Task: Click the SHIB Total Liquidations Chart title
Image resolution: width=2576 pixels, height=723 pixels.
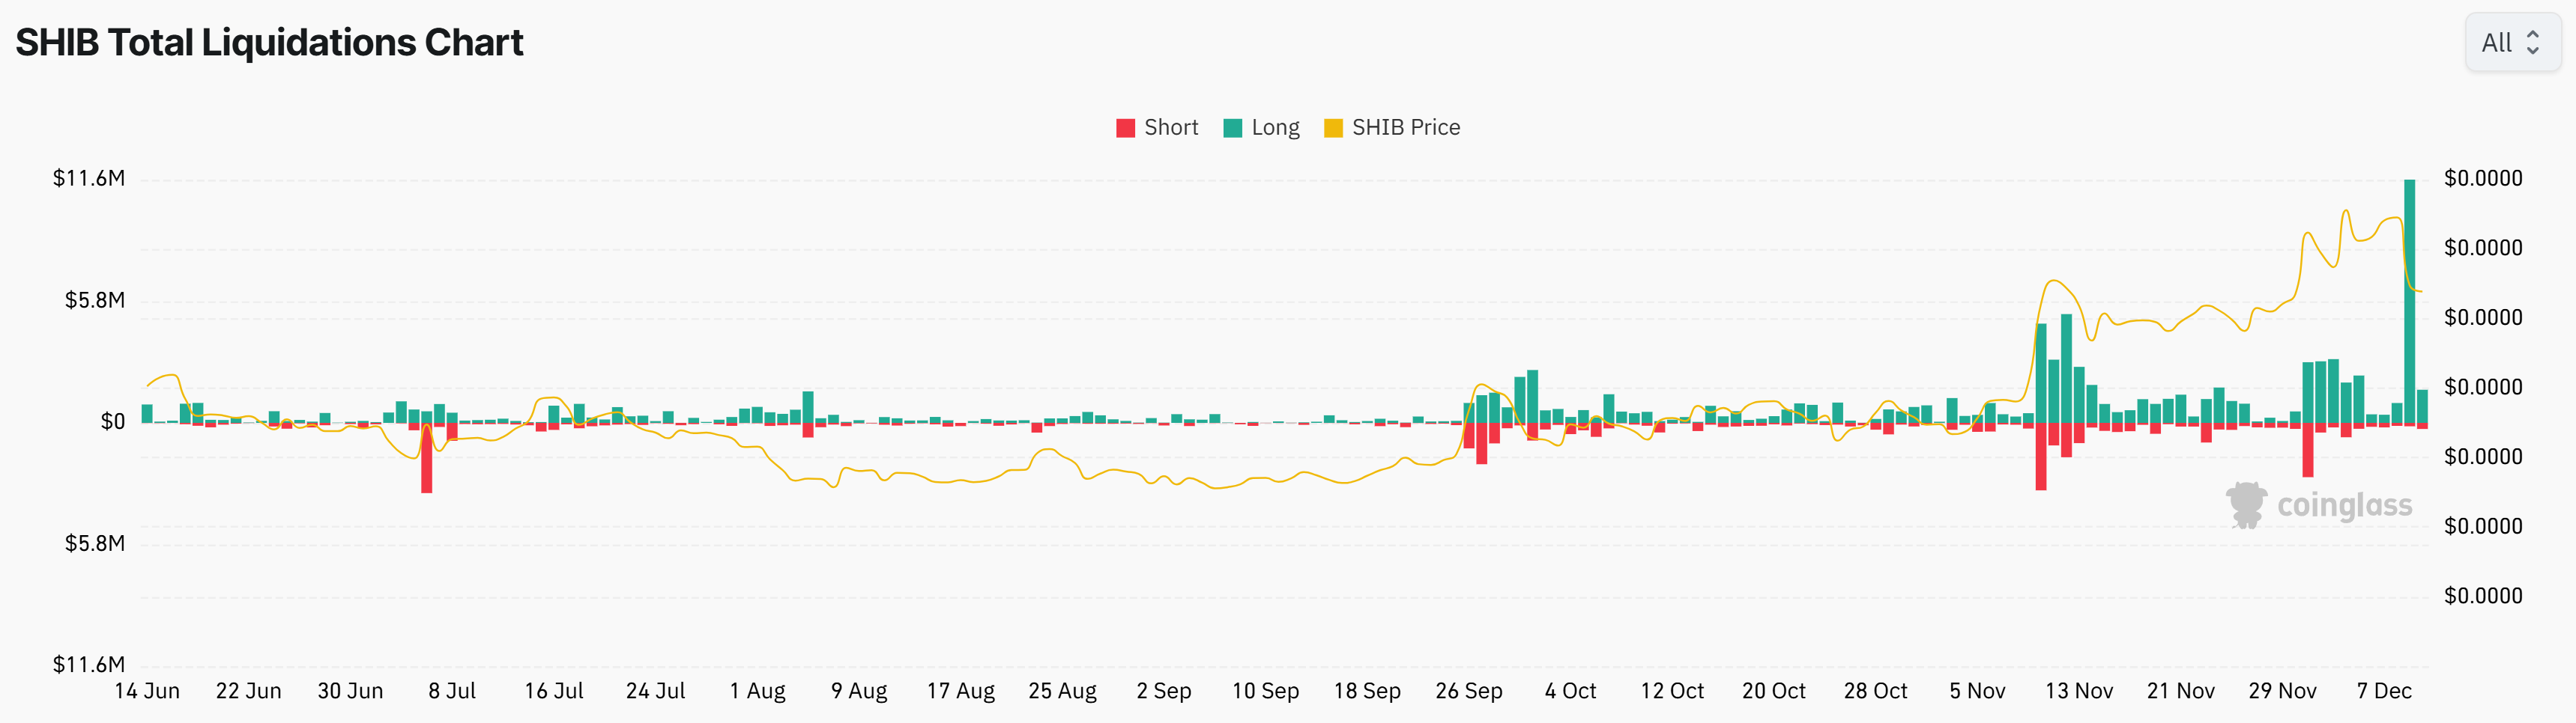Action: tap(269, 43)
